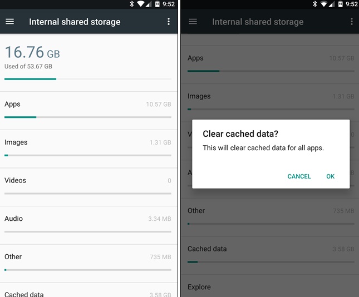The width and height of the screenshot is (359, 297).
Task: Open the three-dot overflow menu on left screen
Action: click(169, 22)
